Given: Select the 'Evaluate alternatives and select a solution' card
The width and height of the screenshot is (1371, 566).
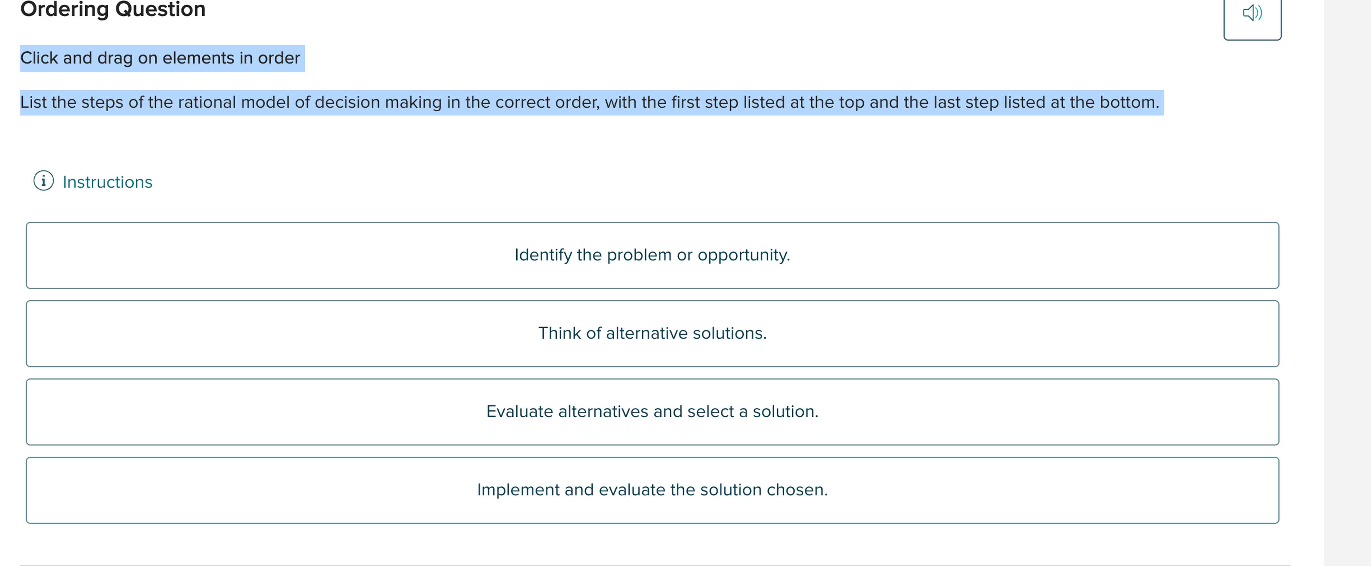Looking at the screenshot, I should pos(652,411).
